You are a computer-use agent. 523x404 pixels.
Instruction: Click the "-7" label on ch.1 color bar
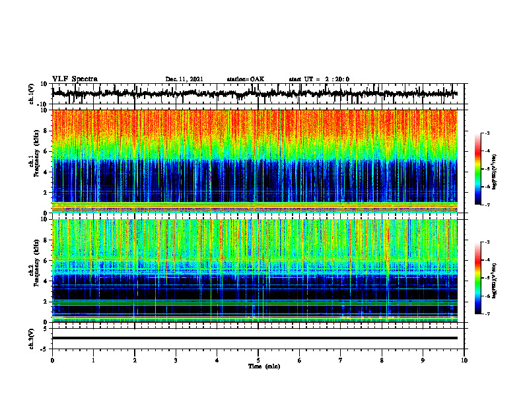click(487, 205)
